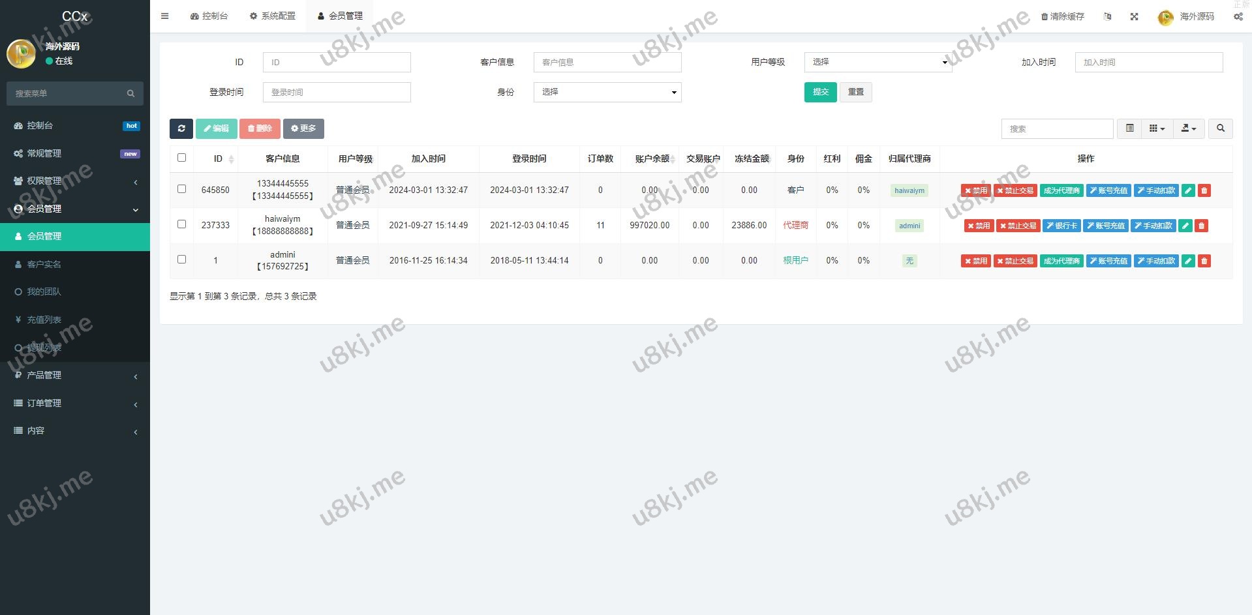
Task: Toggle the table card view icon
Action: coord(1129,128)
